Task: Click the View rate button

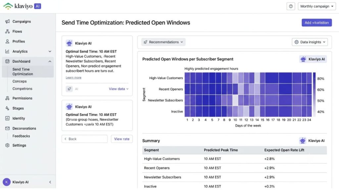Action: [x=122, y=139]
